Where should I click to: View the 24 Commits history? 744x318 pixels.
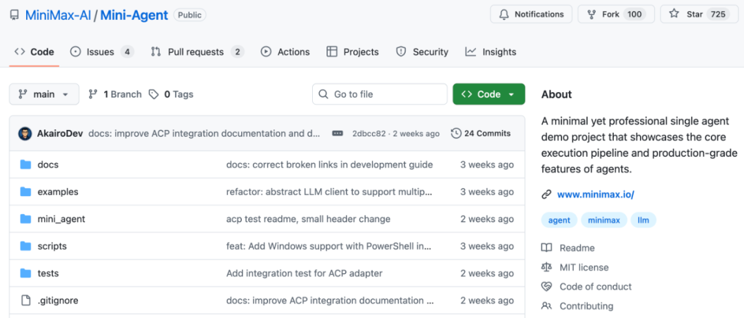point(481,134)
